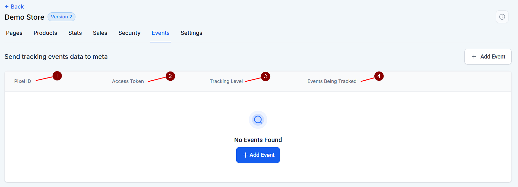Open the Security tab
The width and height of the screenshot is (518, 187).
(x=129, y=33)
